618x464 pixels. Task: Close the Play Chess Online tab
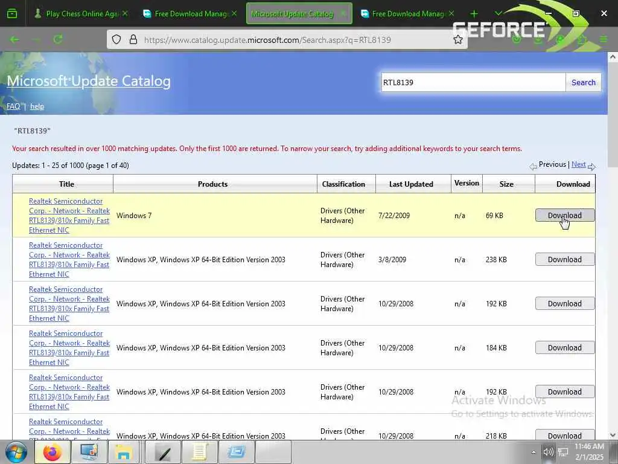click(125, 13)
